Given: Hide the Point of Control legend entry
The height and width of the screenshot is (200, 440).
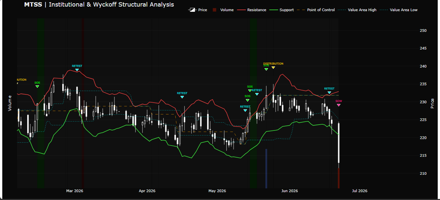Looking at the screenshot, I should tap(316, 10).
